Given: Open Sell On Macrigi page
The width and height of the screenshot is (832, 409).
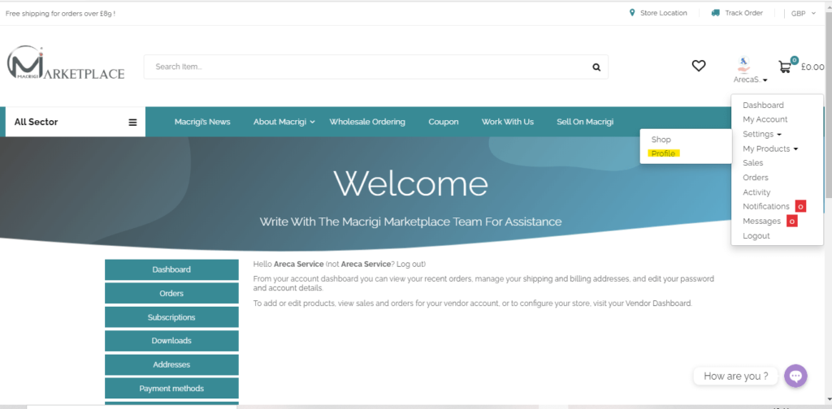Looking at the screenshot, I should click(x=585, y=122).
